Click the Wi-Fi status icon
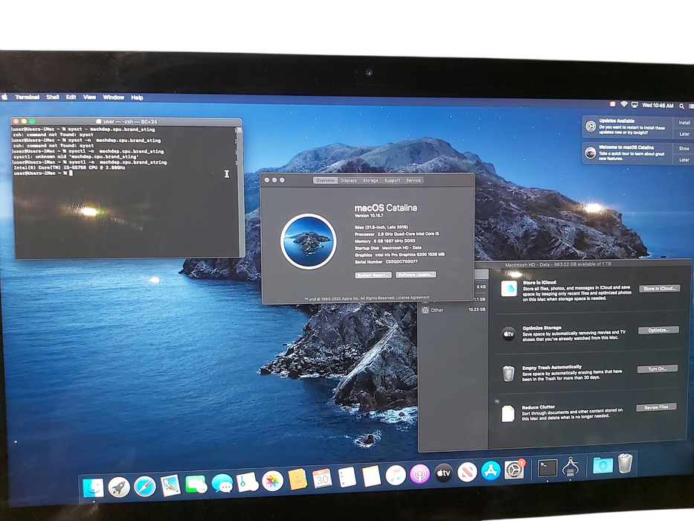This screenshot has width=694, height=521. [623, 104]
